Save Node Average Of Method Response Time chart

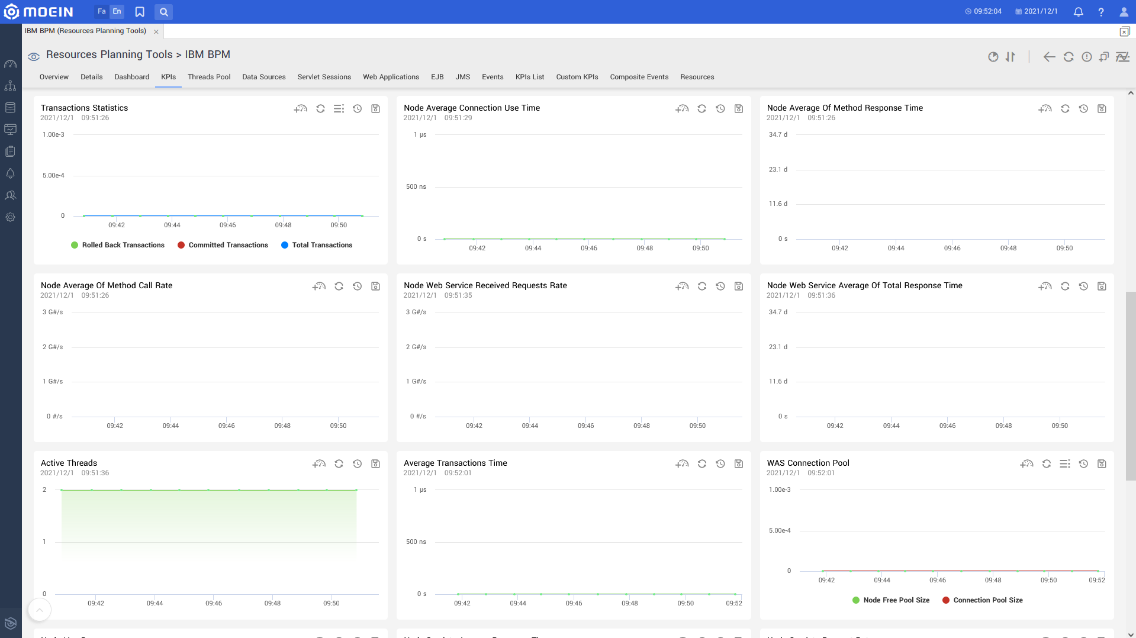point(1102,109)
